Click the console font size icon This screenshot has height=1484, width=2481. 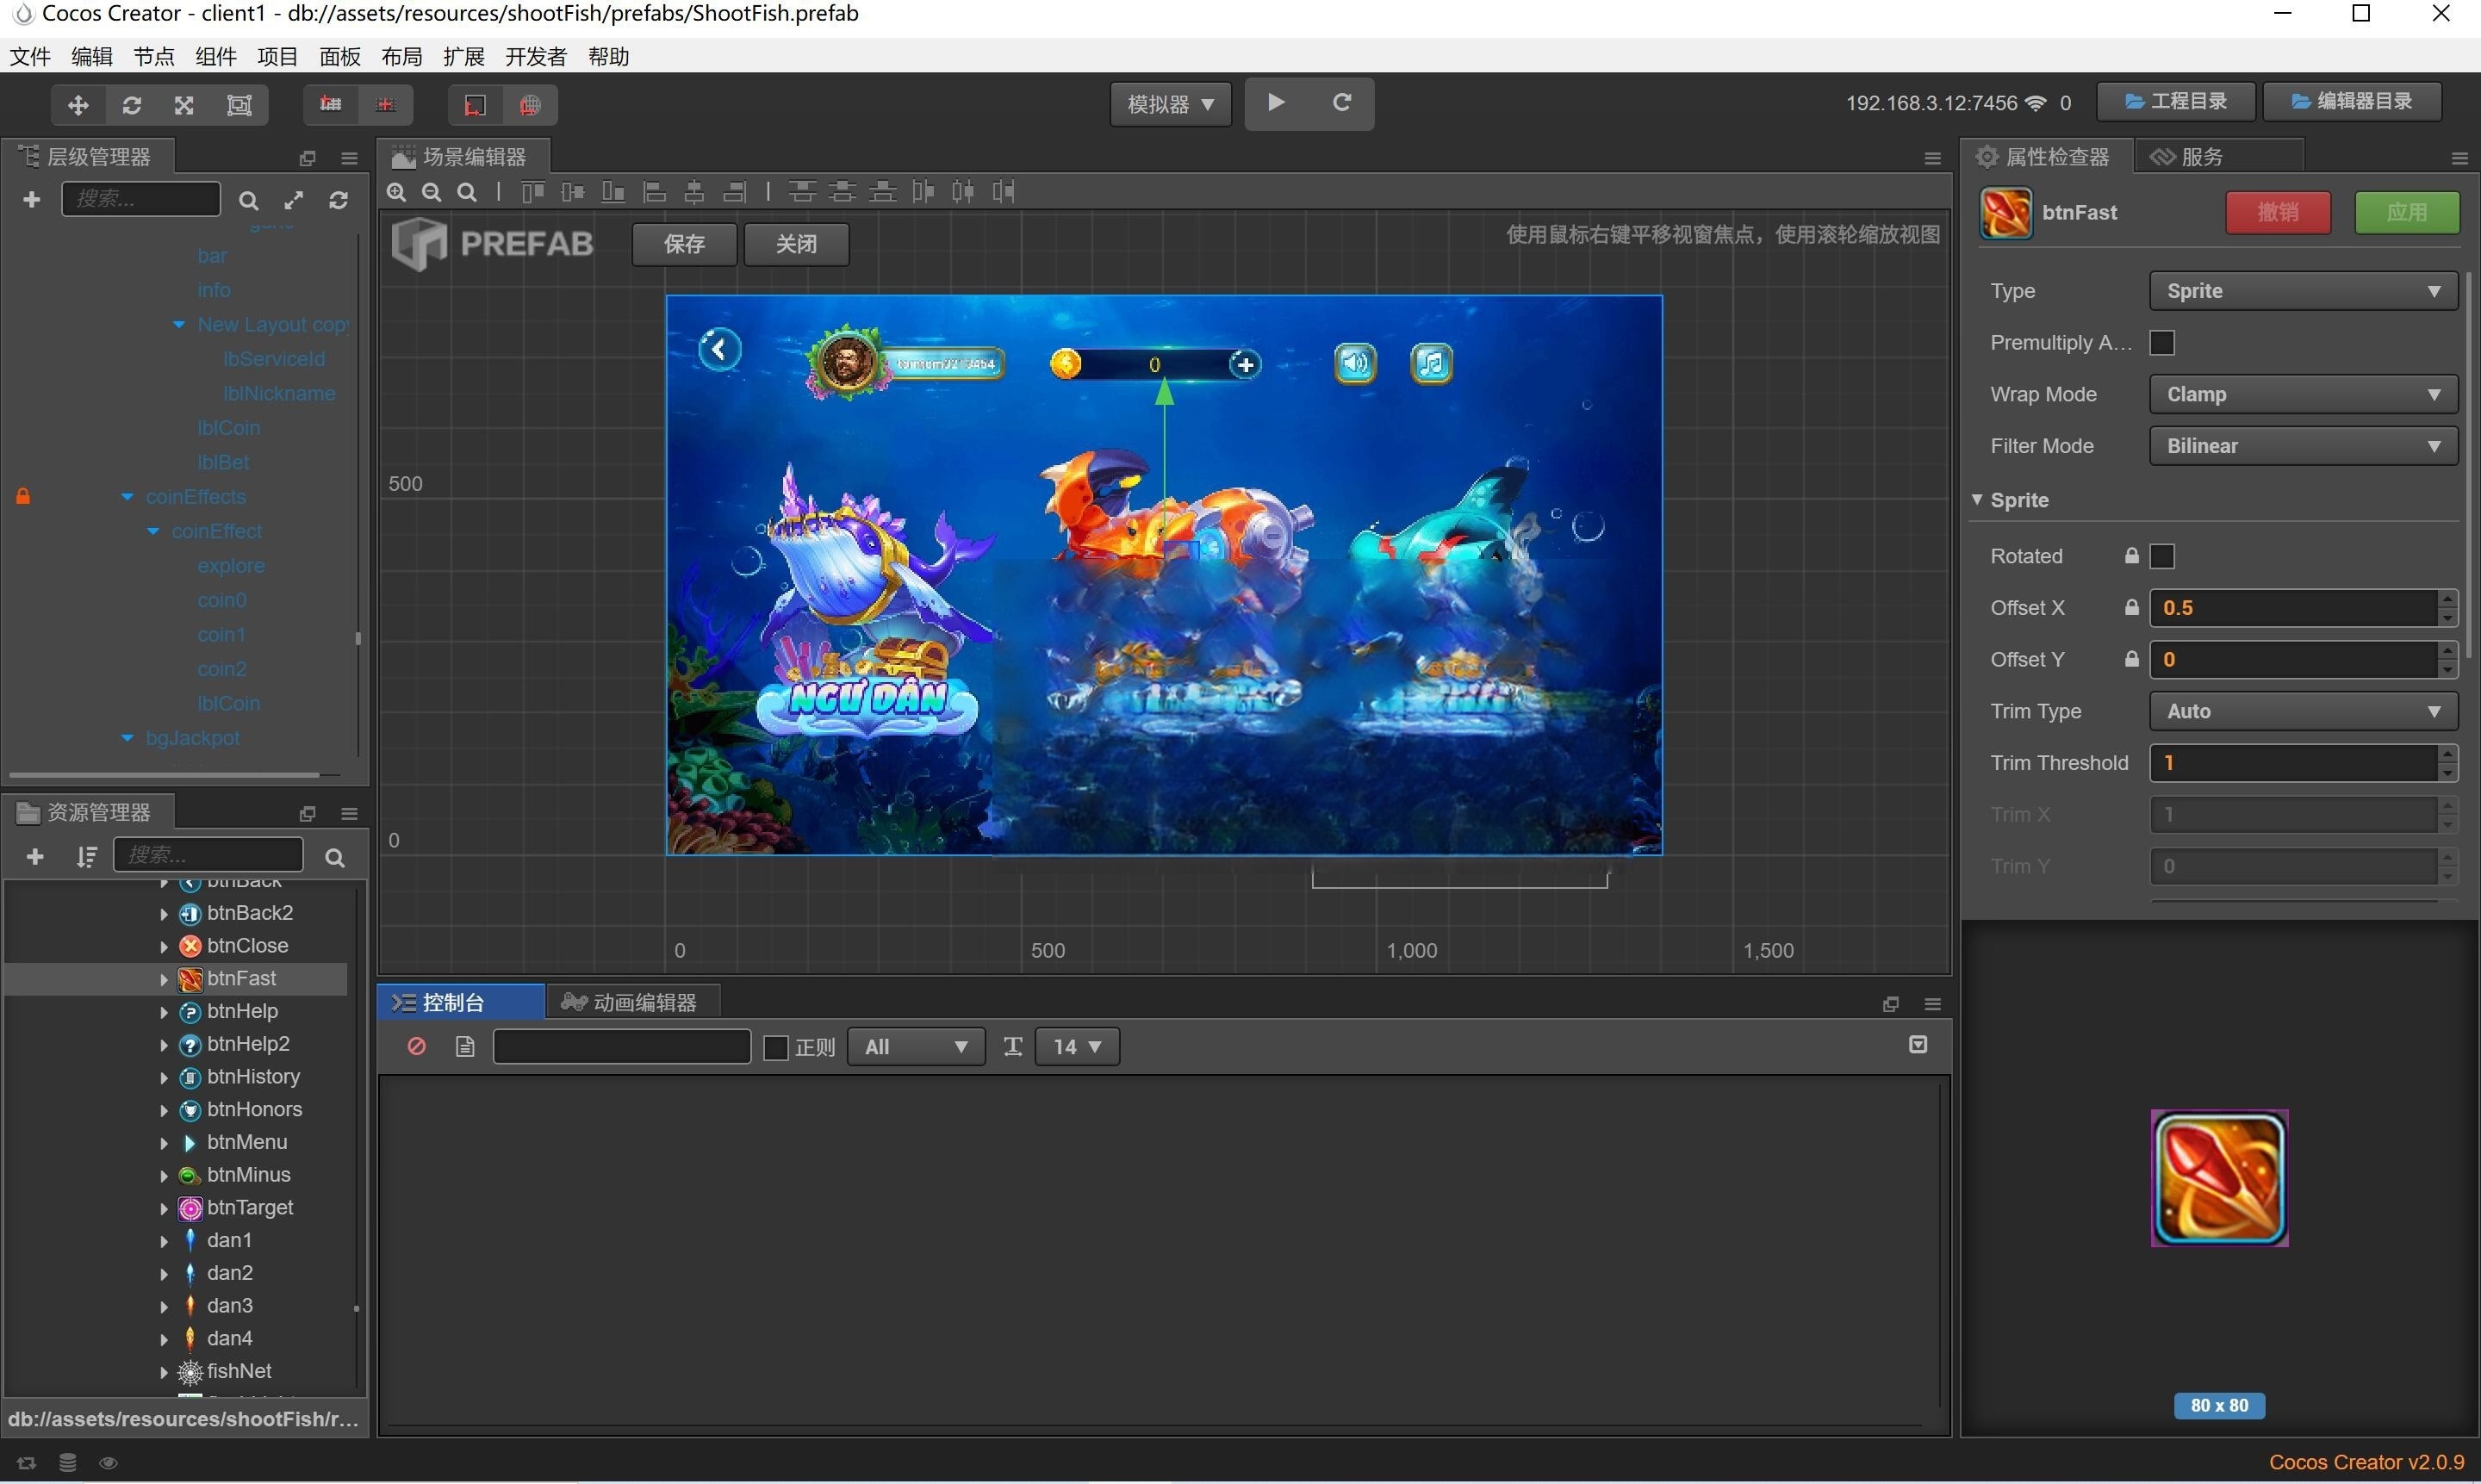[x=1012, y=1046]
